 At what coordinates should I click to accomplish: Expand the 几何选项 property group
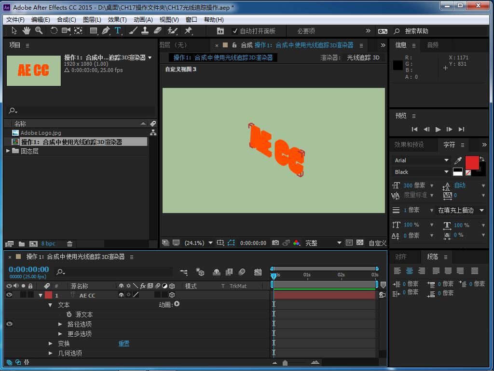[x=50, y=353]
